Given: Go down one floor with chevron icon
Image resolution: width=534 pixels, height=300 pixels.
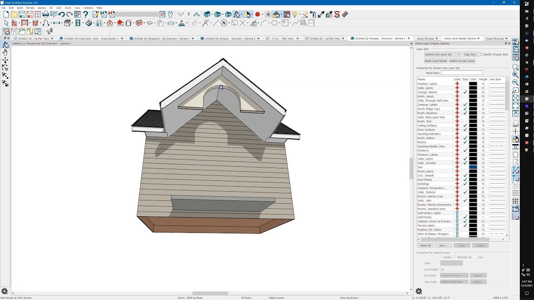Looking at the screenshot, I should coord(181,15).
